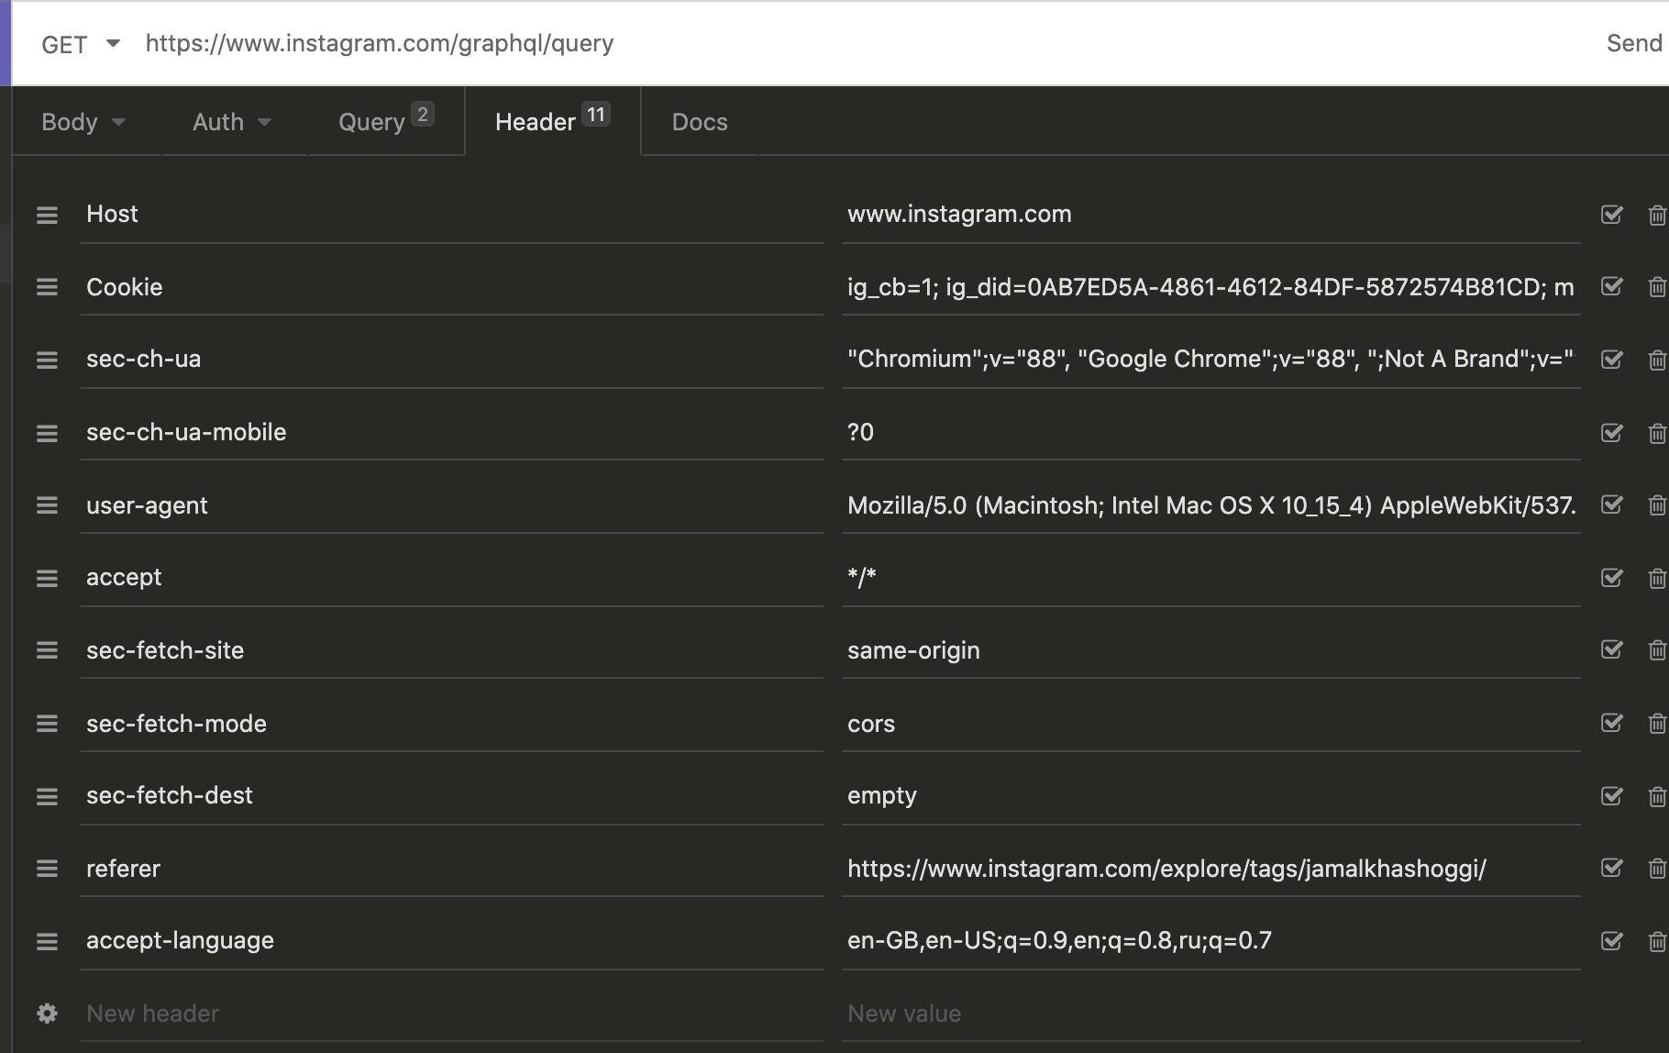The height and width of the screenshot is (1053, 1669).
Task: Toggle the Cookie header checkbox
Action: 1611,287
